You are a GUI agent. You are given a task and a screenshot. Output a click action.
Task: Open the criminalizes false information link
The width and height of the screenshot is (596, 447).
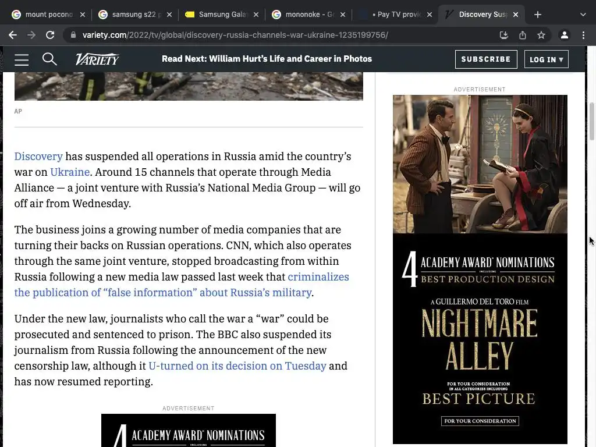182,285
